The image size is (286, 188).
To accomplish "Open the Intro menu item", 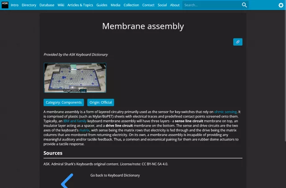I will [x=15, y=5].
